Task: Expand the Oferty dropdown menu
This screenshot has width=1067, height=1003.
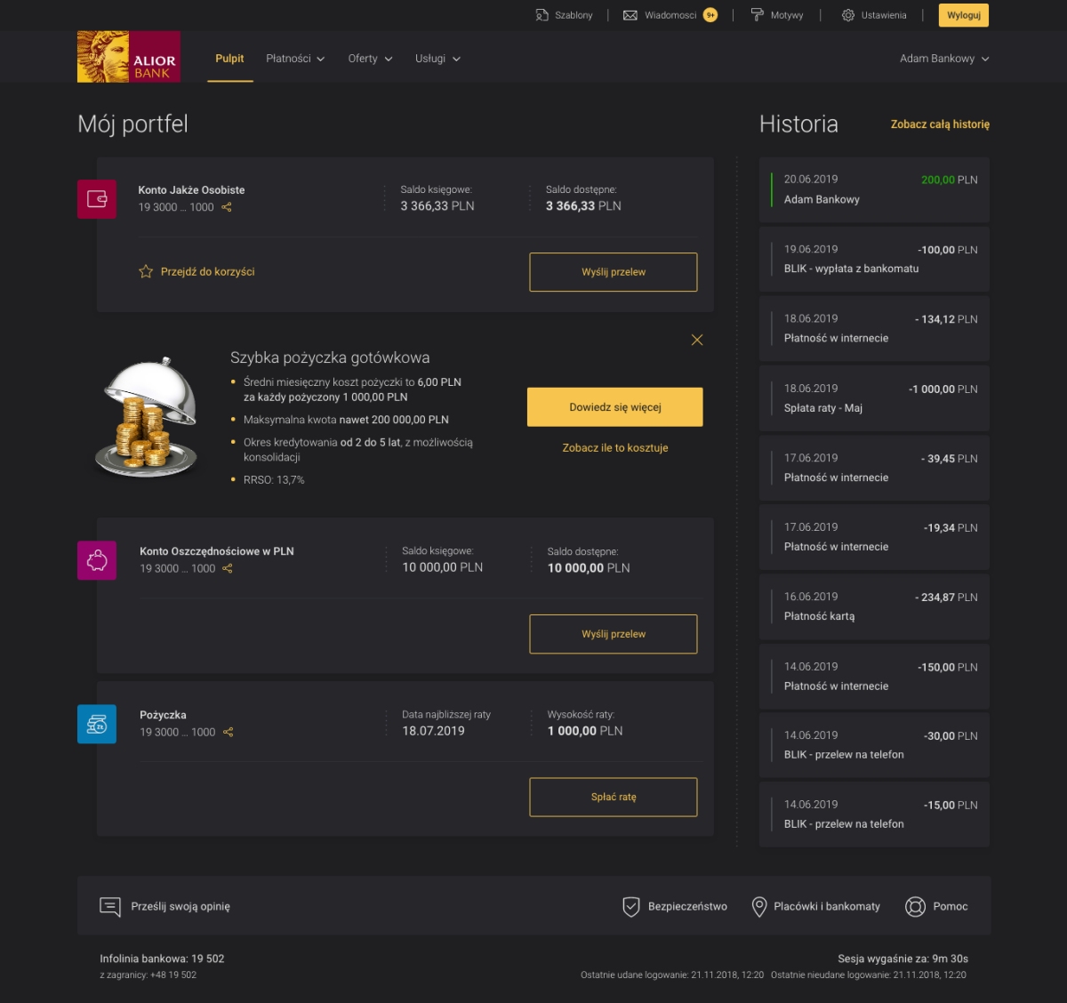Action: click(x=370, y=59)
